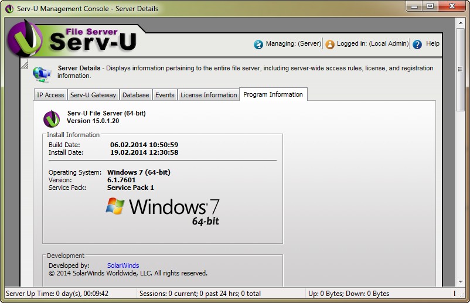This screenshot has height=303, width=470.
Task: Click the Windows 7 flag logo
Action: (x=115, y=206)
